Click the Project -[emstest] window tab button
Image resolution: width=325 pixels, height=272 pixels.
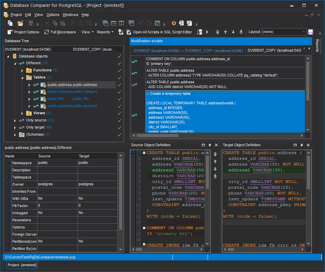pyautogui.click(x=22, y=265)
